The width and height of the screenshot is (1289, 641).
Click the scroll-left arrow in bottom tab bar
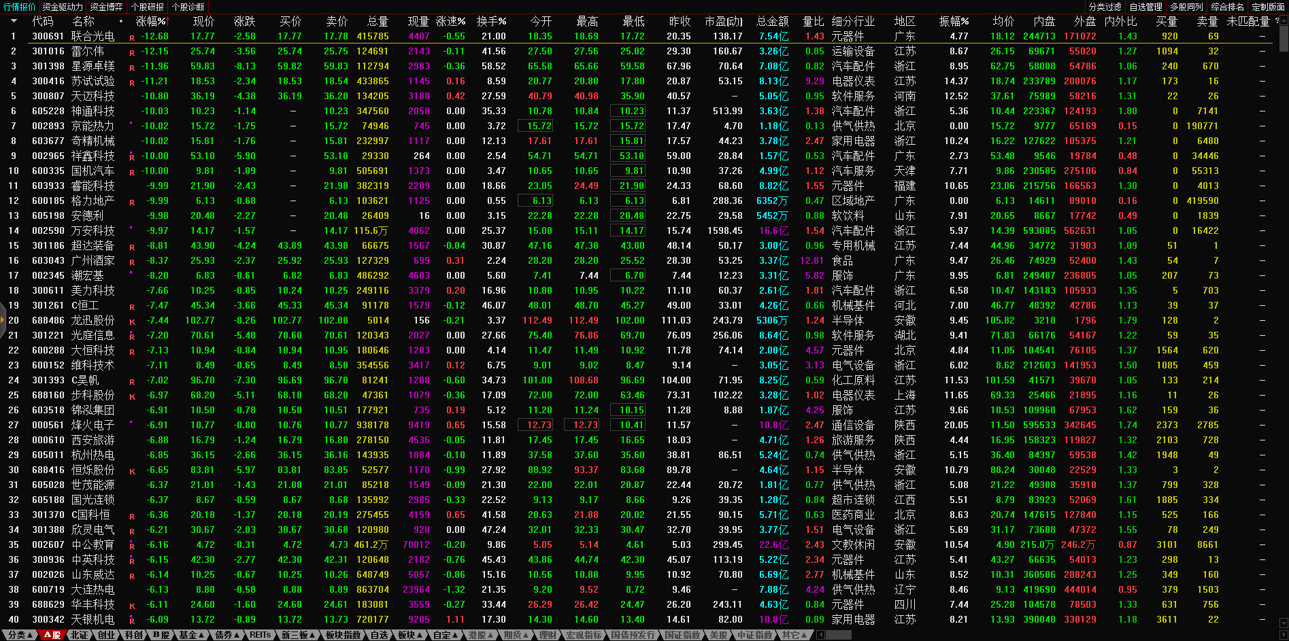tap(820, 635)
